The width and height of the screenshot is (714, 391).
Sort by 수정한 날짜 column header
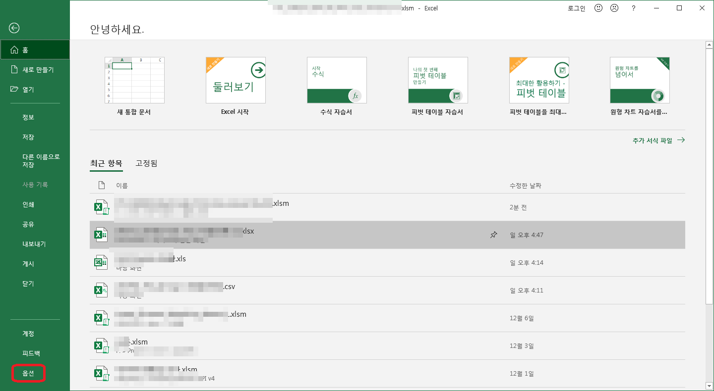525,186
